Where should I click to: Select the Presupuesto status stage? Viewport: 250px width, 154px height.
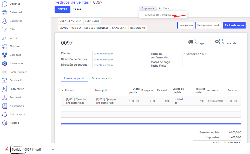(186, 25)
